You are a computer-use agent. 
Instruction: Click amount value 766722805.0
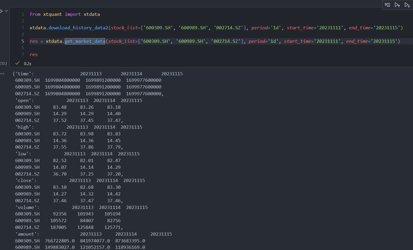click(60, 241)
